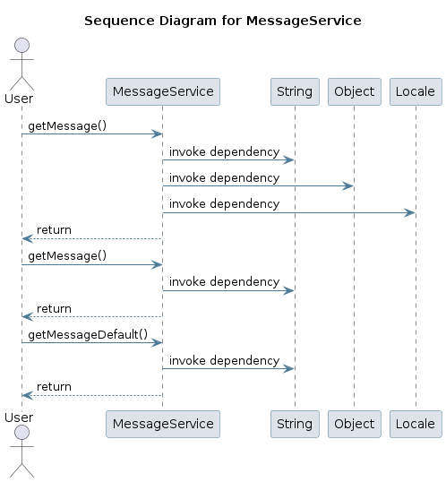This screenshot has width=446, height=482.
Task: Click the first 'return' label
Action: (54, 230)
